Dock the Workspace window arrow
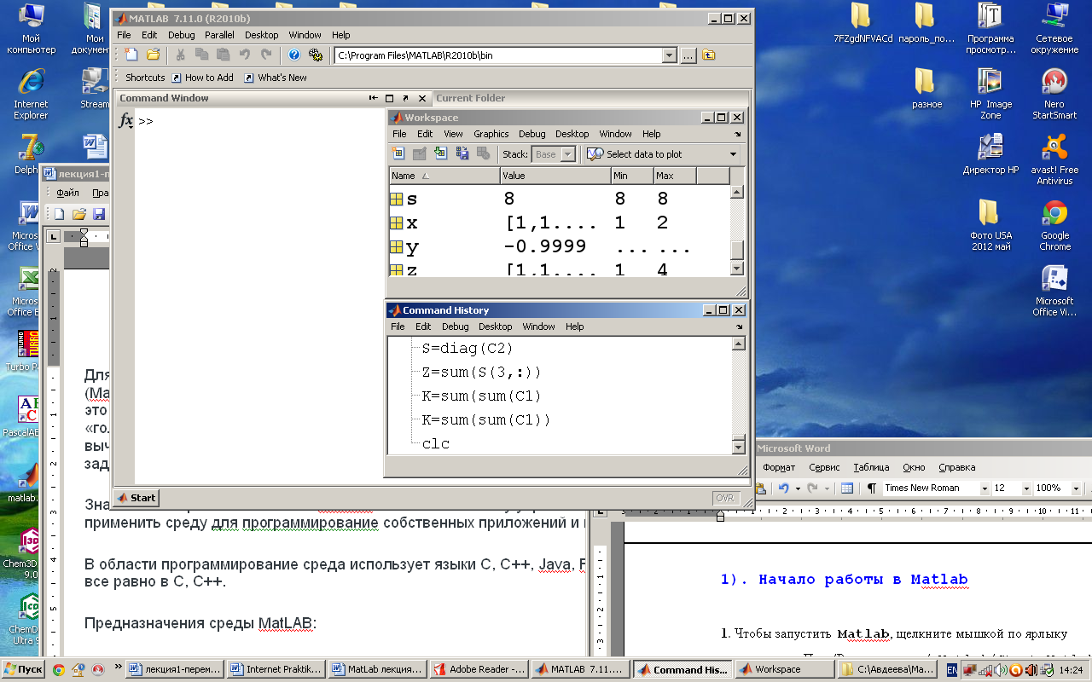The image size is (1092, 682). point(738,134)
